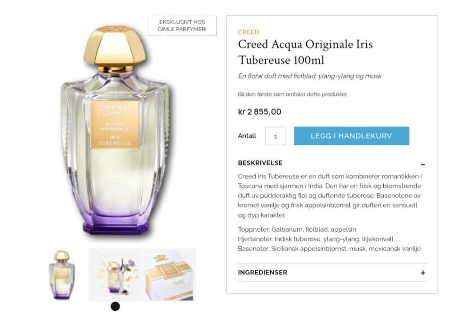Click the product title Creed Acqua Originale

tap(306, 52)
